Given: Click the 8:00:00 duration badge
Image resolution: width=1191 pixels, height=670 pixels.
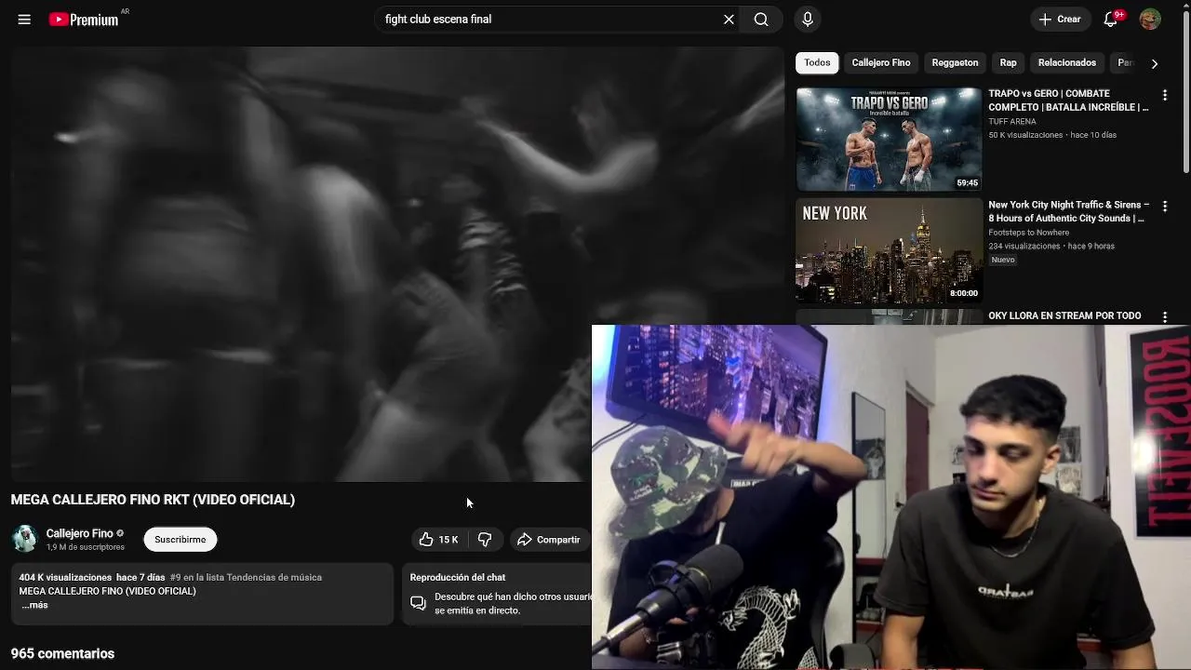Looking at the screenshot, I should pyautogui.click(x=963, y=293).
